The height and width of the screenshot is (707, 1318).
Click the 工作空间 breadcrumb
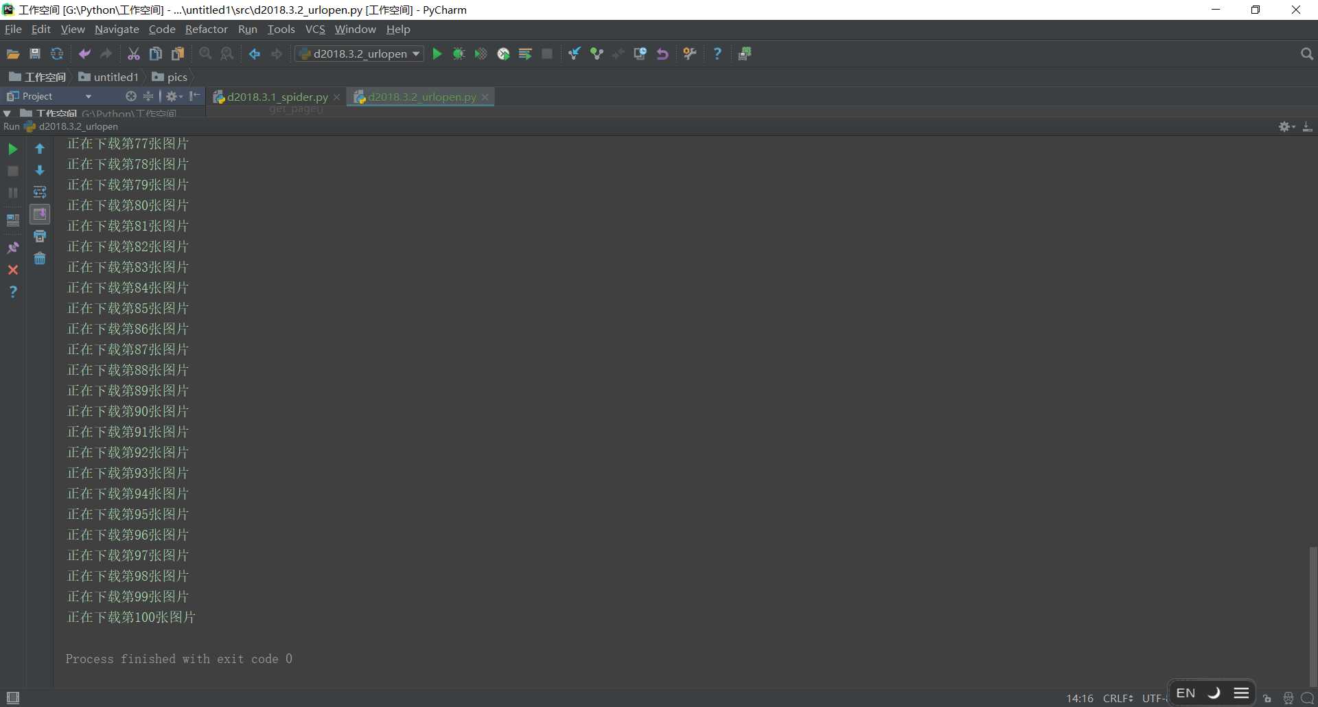[38, 77]
